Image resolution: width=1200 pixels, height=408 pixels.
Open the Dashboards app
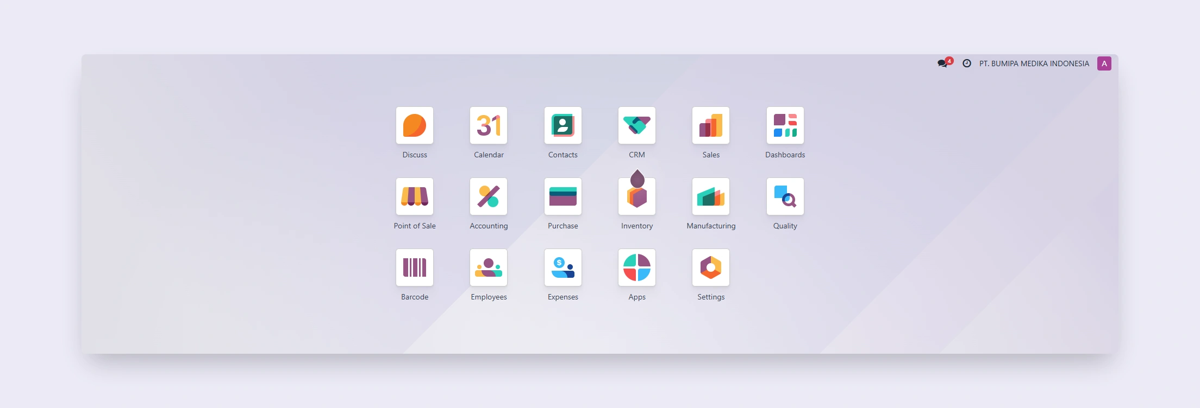pyautogui.click(x=785, y=125)
